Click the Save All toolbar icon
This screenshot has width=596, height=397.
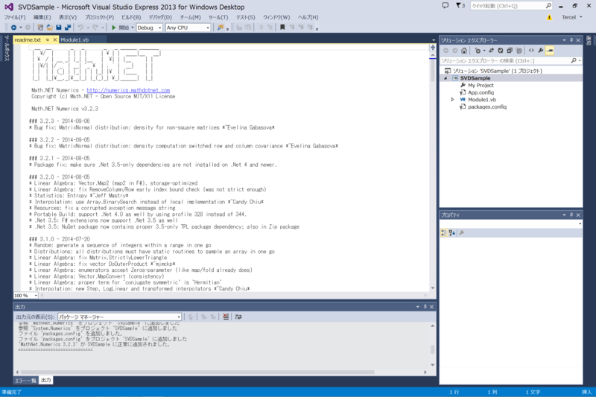(x=68, y=28)
